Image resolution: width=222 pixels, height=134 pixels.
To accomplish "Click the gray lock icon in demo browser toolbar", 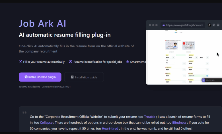I will tap(218, 25).
